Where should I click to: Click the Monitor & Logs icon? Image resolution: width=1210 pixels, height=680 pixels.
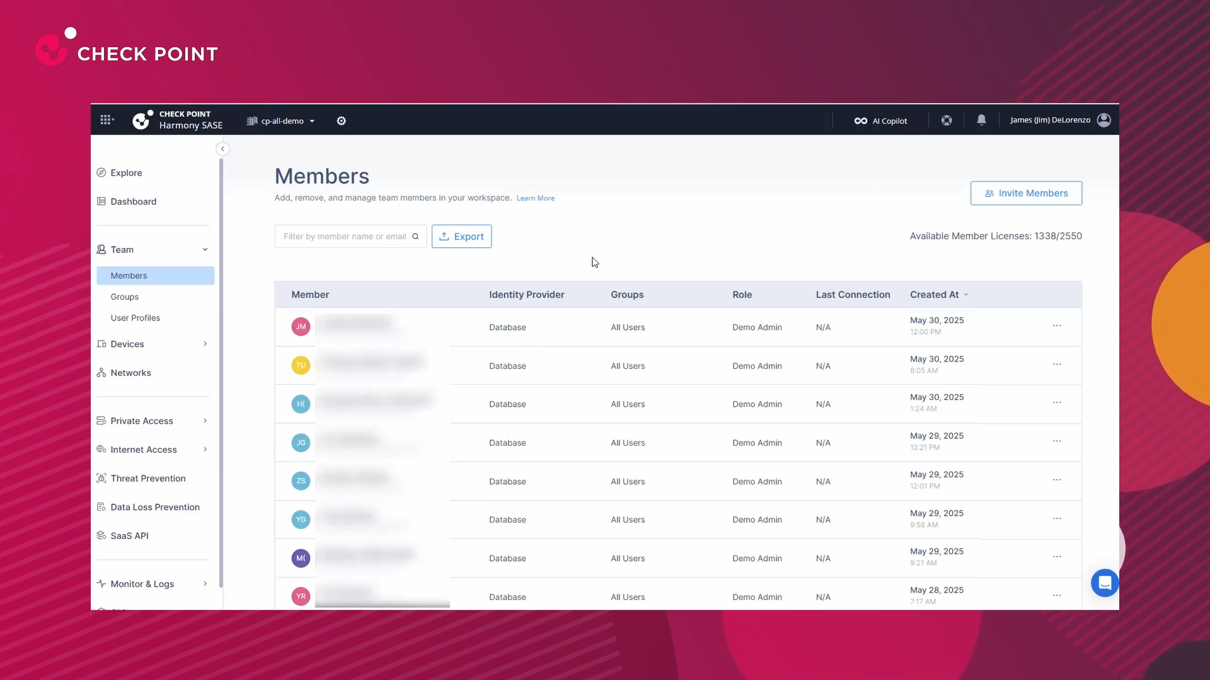[101, 584]
